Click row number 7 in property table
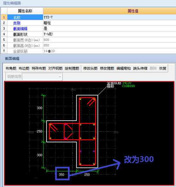The image size is (176, 187). [4, 51]
